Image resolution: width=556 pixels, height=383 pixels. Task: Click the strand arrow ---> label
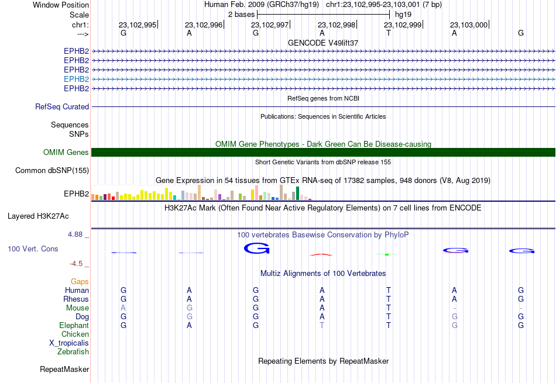point(83,34)
